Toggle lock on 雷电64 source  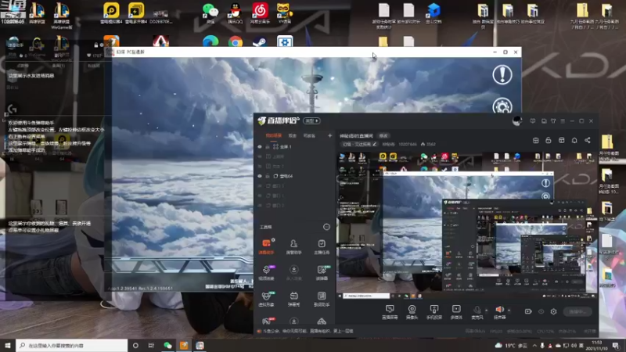[268, 176]
